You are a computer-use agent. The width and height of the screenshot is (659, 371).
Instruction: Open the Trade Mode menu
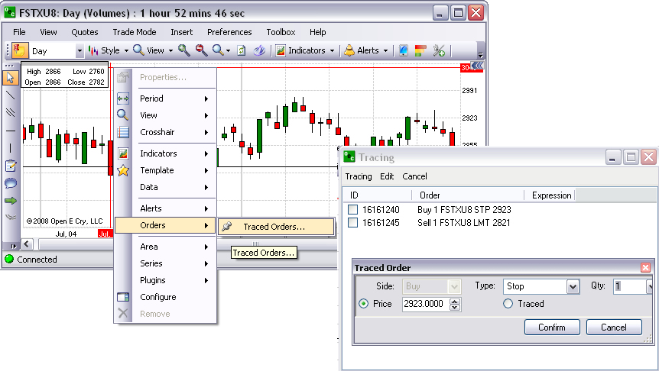(x=134, y=32)
